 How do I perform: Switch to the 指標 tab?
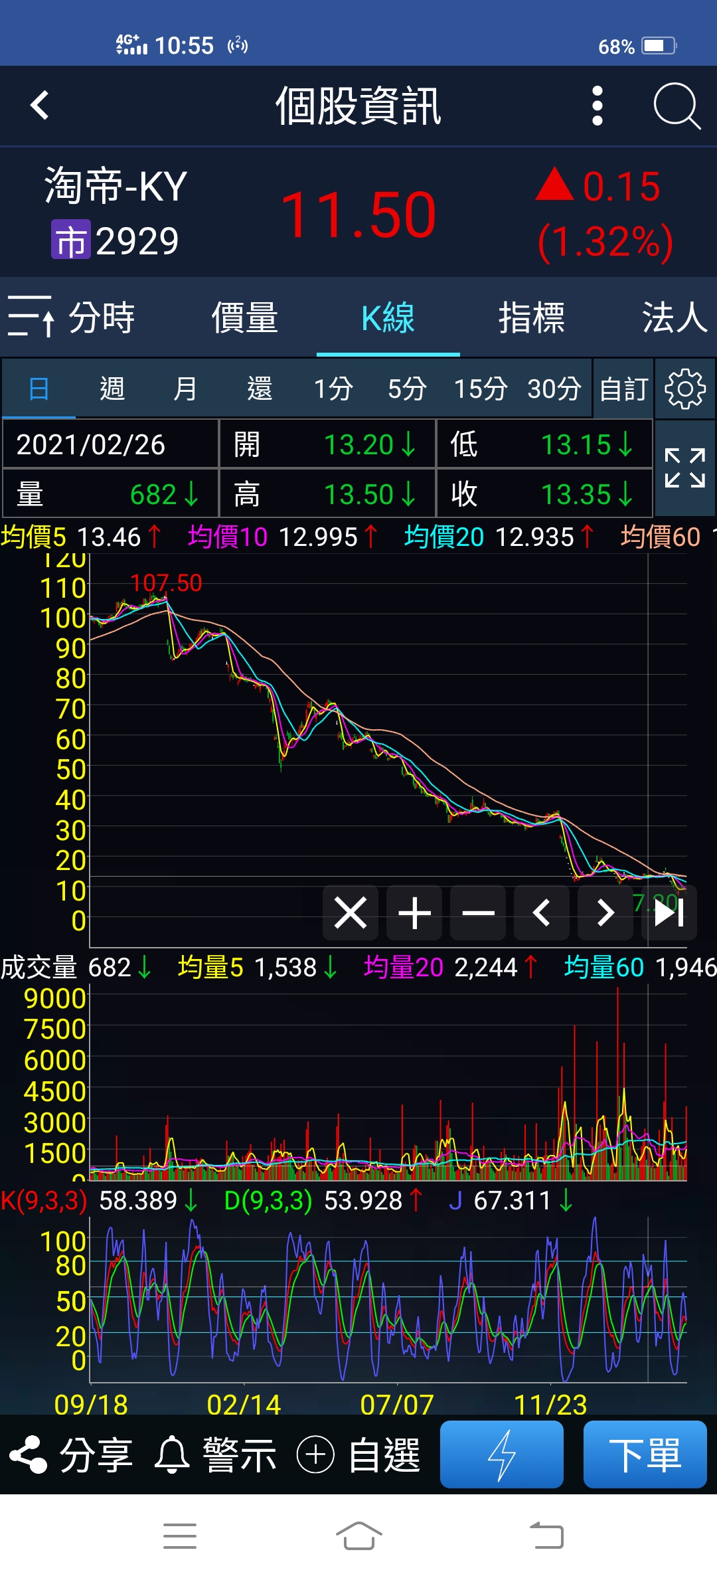(x=531, y=317)
